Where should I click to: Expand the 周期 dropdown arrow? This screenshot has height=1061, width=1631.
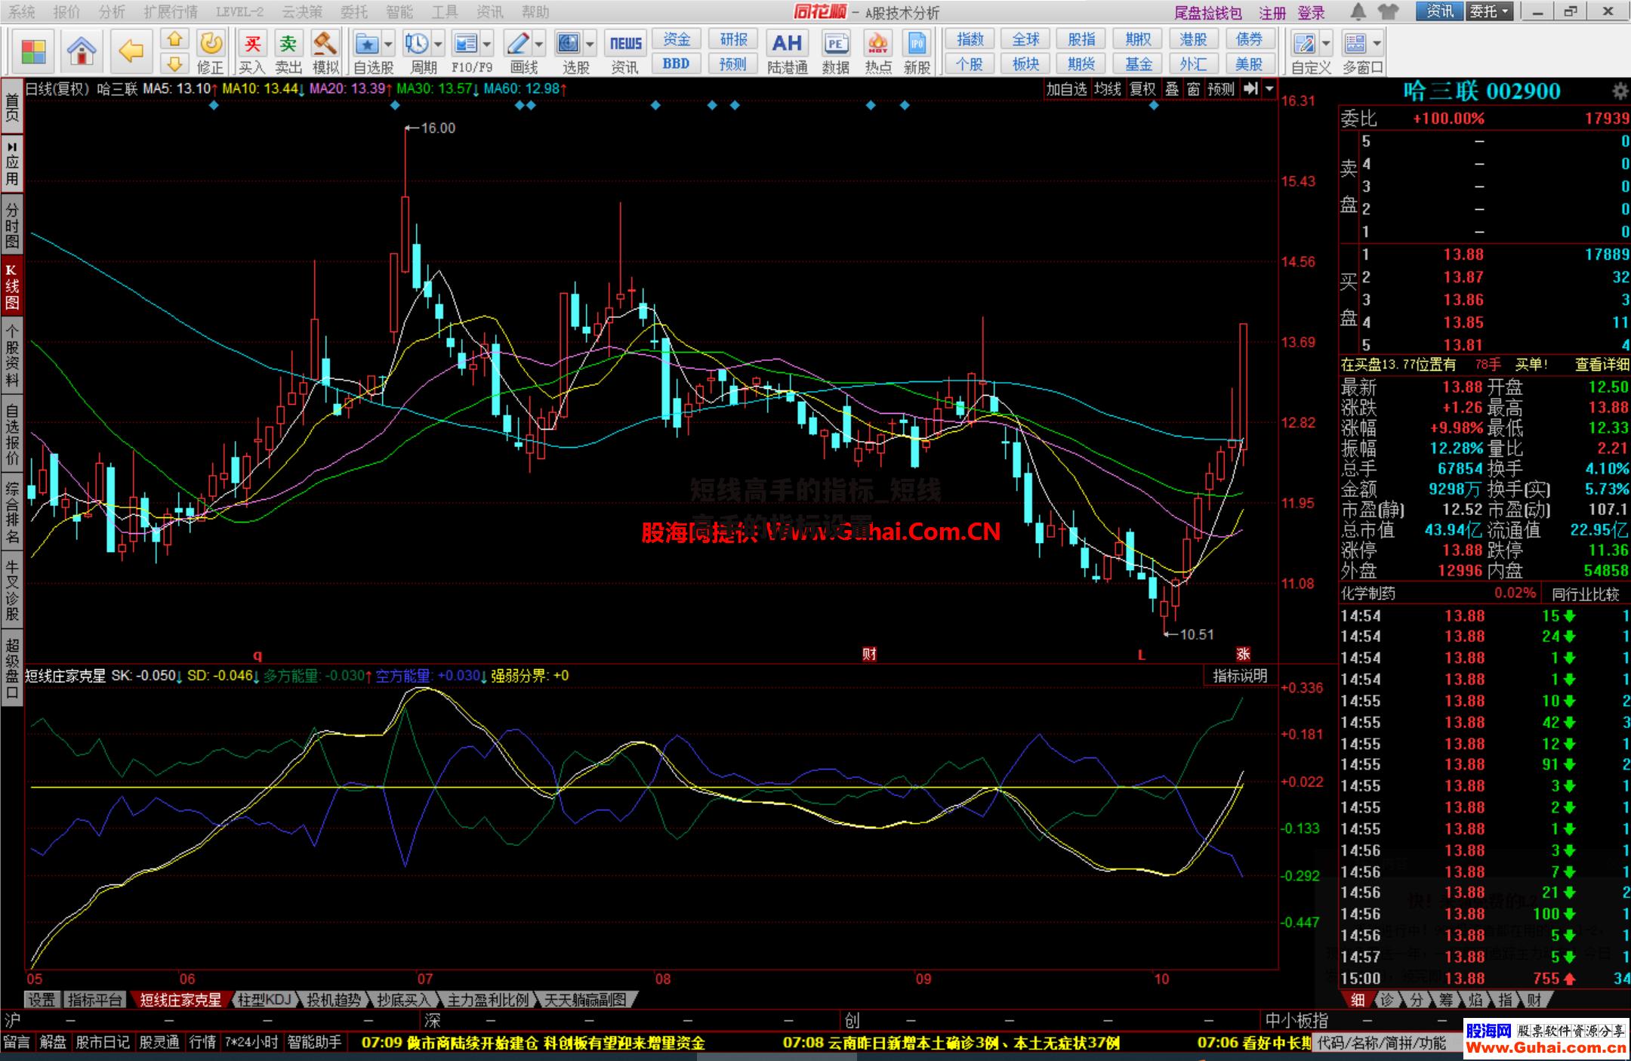[x=438, y=45]
